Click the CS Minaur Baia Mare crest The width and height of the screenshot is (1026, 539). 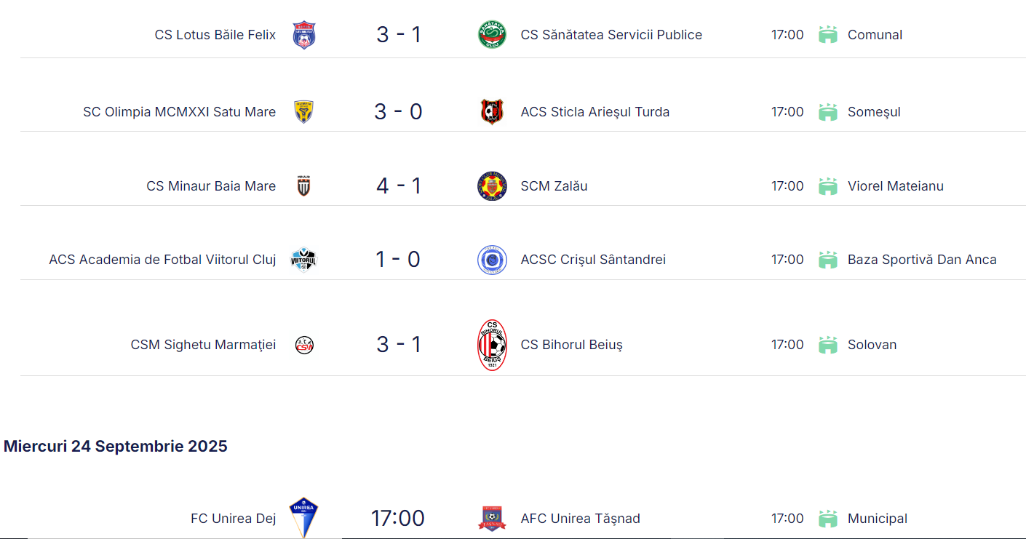(x=303, y=186)
